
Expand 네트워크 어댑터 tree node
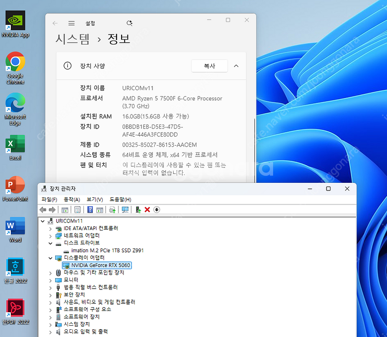50,236
